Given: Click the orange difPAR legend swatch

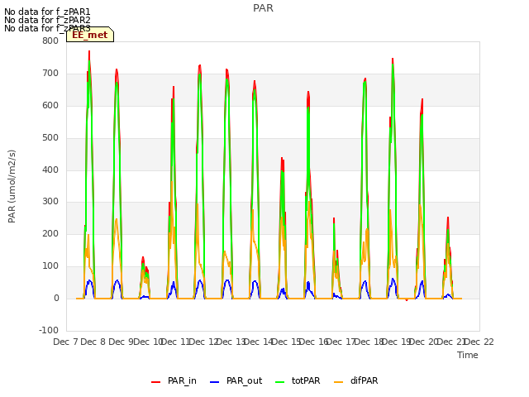Looking at the screenshot, I should click(338, 382).
